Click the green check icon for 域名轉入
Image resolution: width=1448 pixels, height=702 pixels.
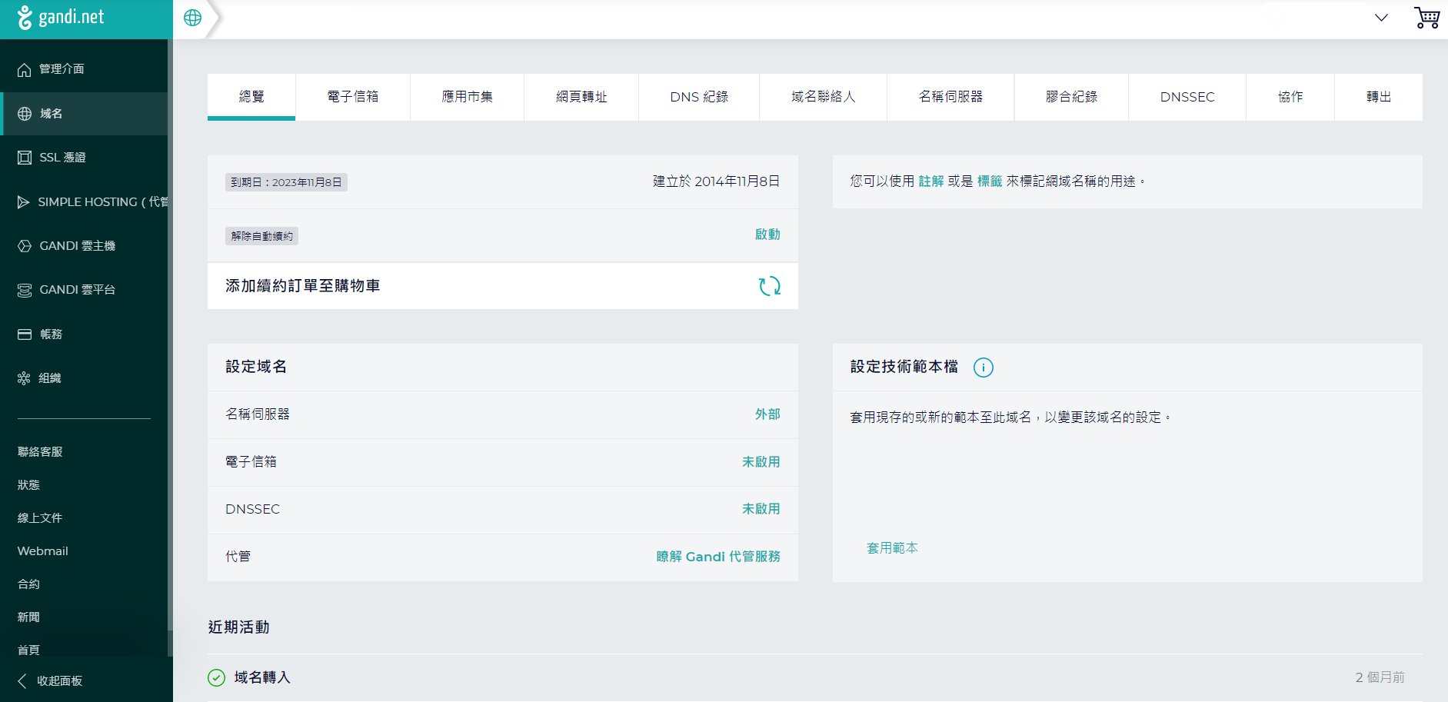(217, 677)
